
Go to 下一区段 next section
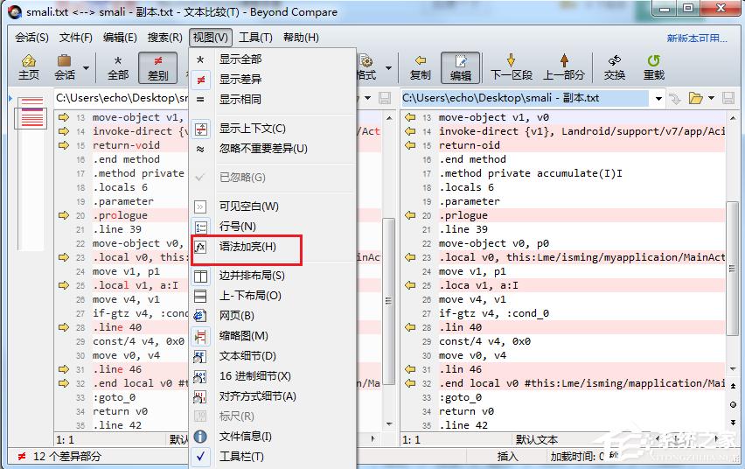pos(512,67)
